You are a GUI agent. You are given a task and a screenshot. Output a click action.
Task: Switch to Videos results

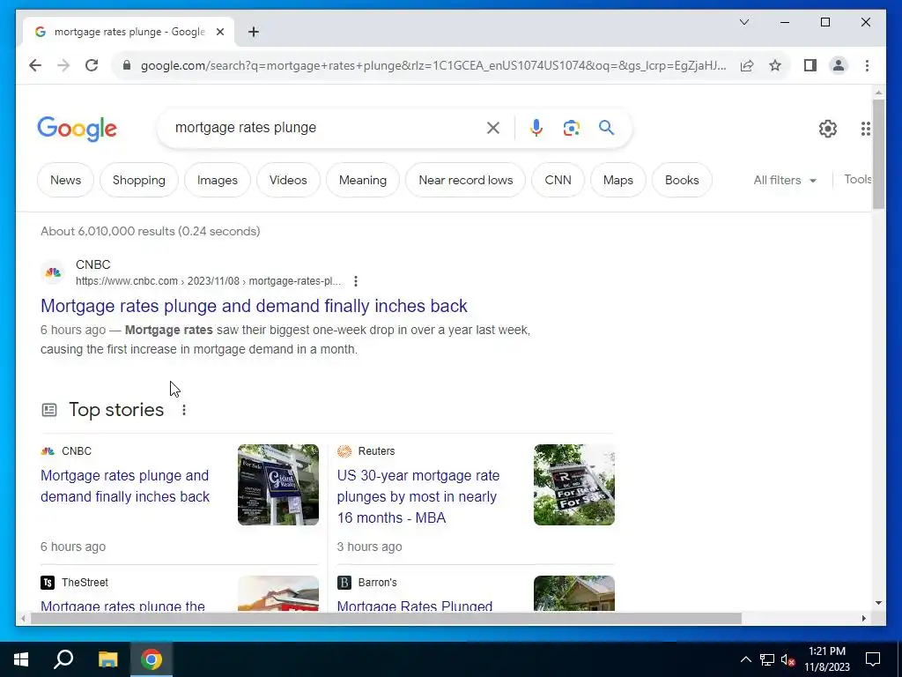click(x=288, y=180)
